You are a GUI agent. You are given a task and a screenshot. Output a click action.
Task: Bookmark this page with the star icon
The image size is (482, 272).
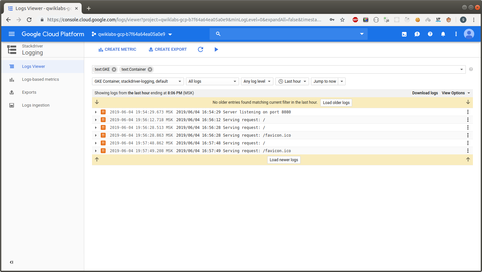coord(342,20)
